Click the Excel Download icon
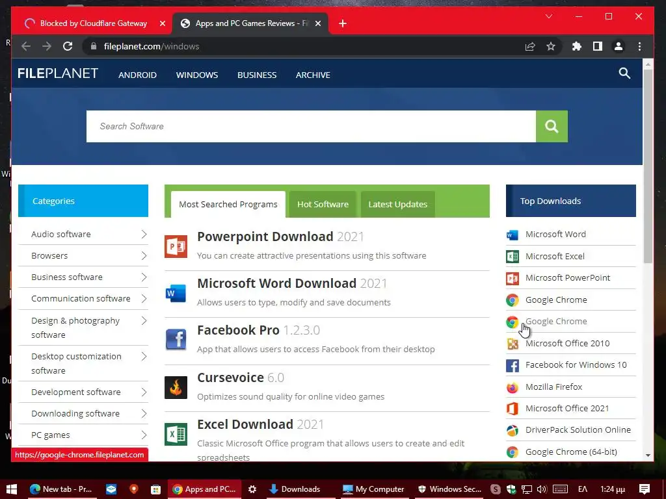 click(x=176, y=434)
